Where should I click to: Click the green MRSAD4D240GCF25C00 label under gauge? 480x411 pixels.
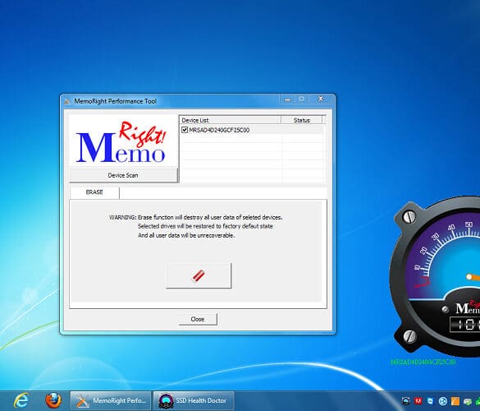pyautogui.click(x=423, y=362)
